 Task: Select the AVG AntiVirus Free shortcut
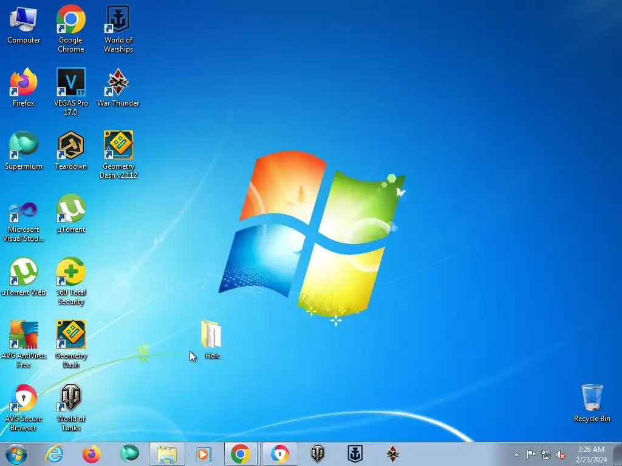(x=24, y=344)
